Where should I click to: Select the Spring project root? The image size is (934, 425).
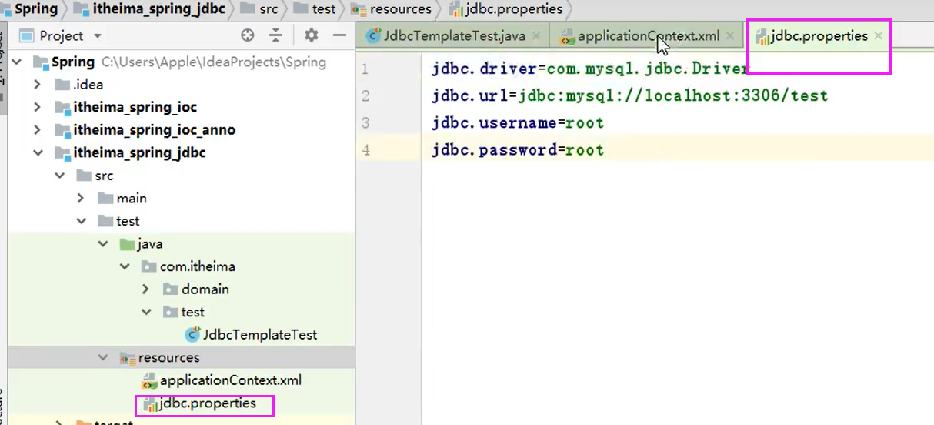click(73, 62)
